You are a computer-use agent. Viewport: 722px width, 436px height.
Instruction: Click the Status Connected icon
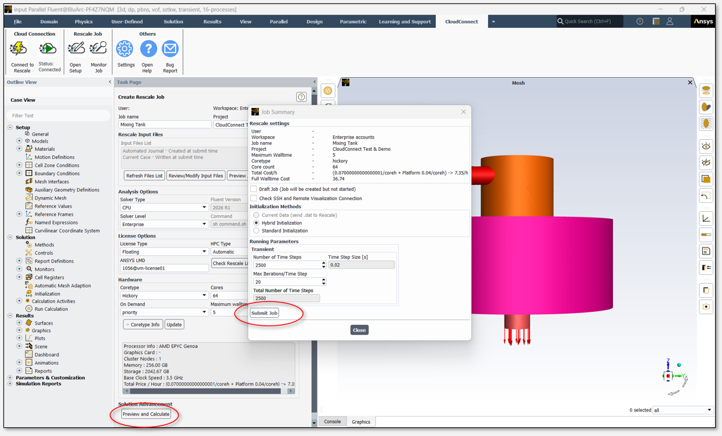tap(48, 49)
